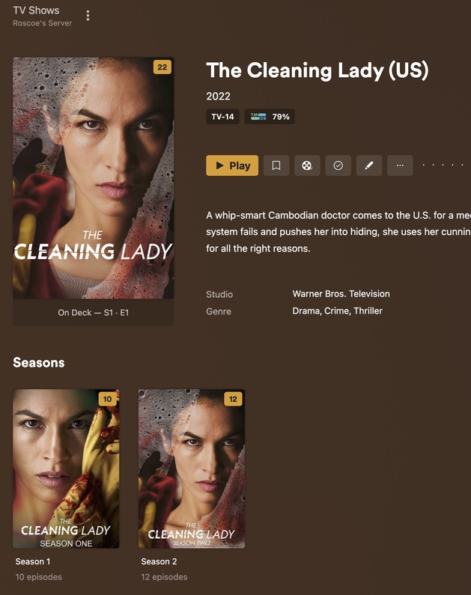Click the 22 unwatched count badge
This screenshot has width=471, height=595.
tap(162, 67)
